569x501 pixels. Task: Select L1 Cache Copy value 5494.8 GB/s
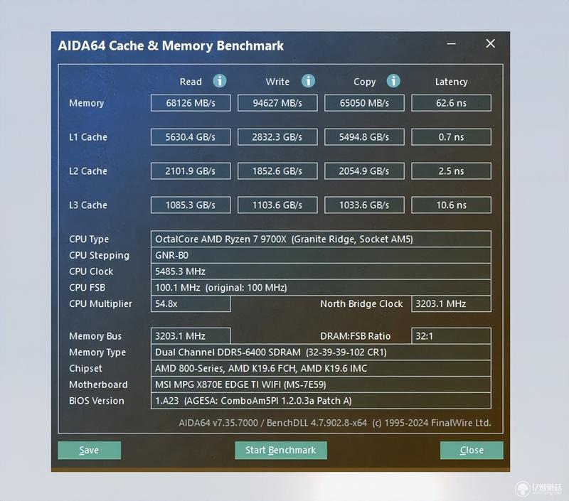pyautogui.click(x=364, y=137)
